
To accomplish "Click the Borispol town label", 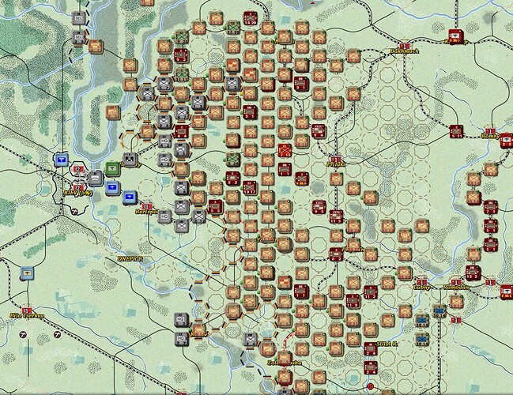I will (x=146, y=212).
